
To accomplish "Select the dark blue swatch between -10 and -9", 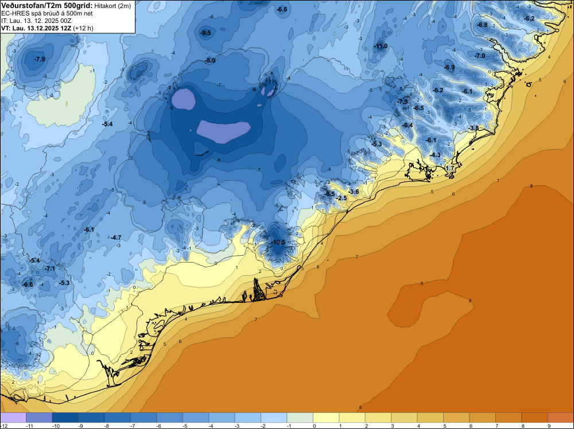I will (65, 418).
